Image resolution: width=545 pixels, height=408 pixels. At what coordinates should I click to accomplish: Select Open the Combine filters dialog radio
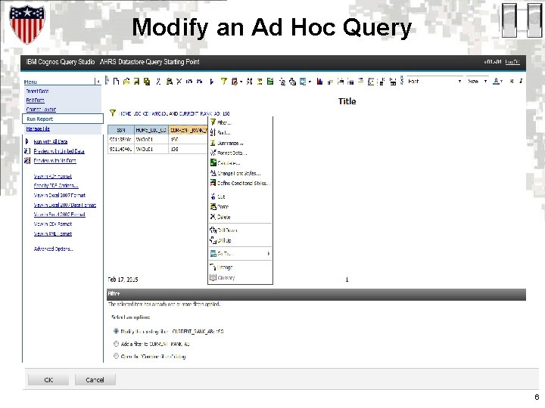[116, 356]
